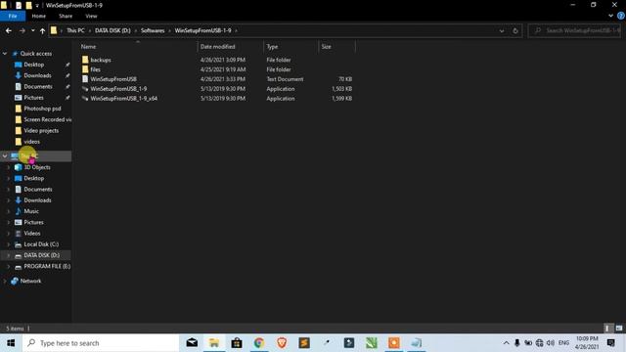626x352 pixels.
Task: Expand the Local Disk (C:) node
Action: [9, 244]
